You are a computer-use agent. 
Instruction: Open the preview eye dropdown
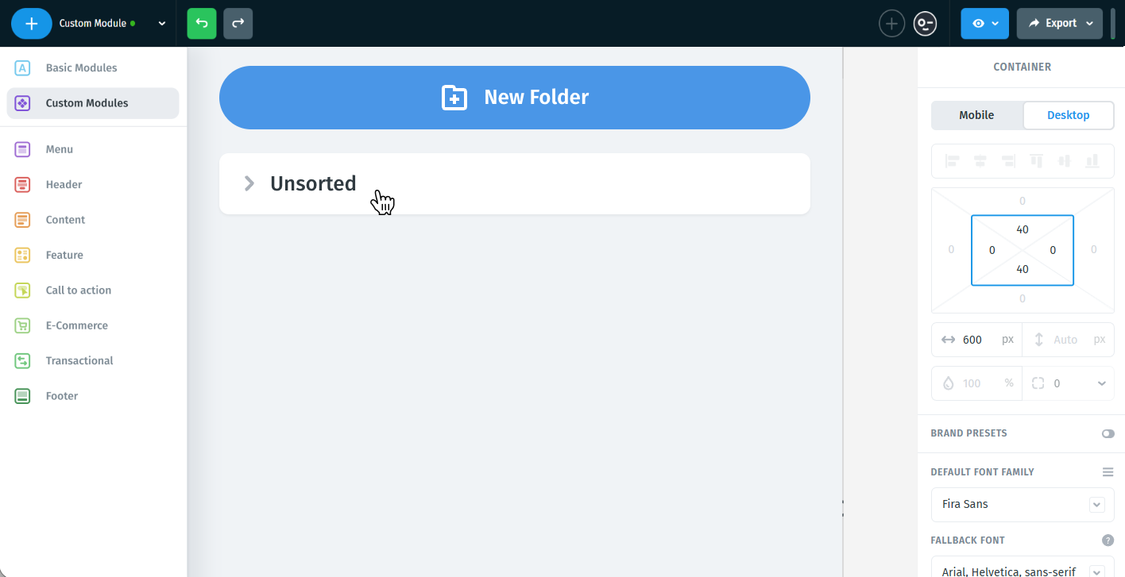[x=985, y=24]
